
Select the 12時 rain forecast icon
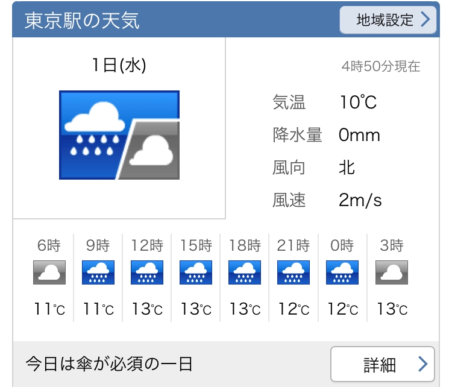pyautogui.click(x=147, y=272)
